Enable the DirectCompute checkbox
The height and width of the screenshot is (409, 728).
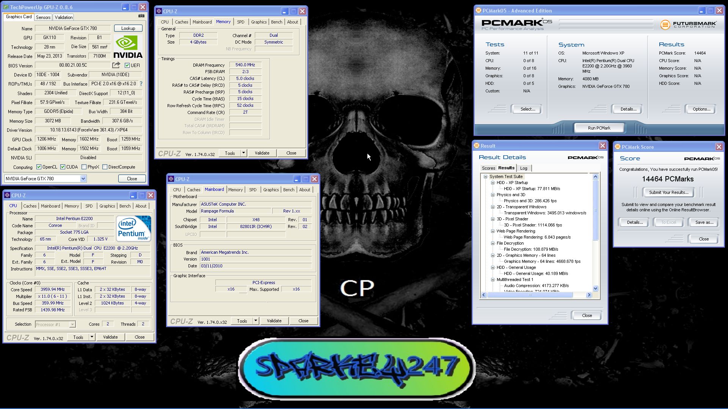105,167
